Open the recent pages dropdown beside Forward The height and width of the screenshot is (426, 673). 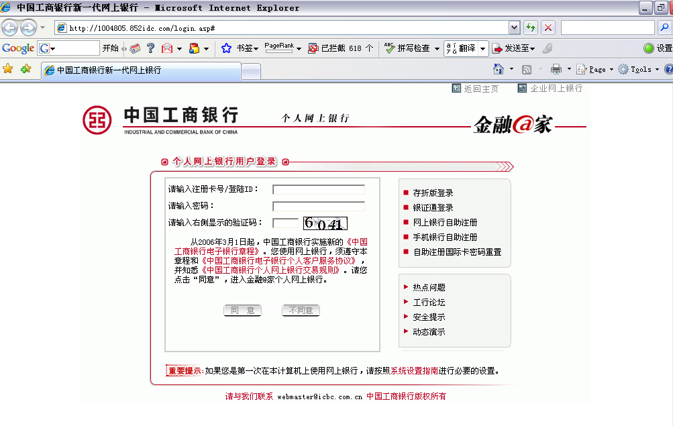(42, 28)
